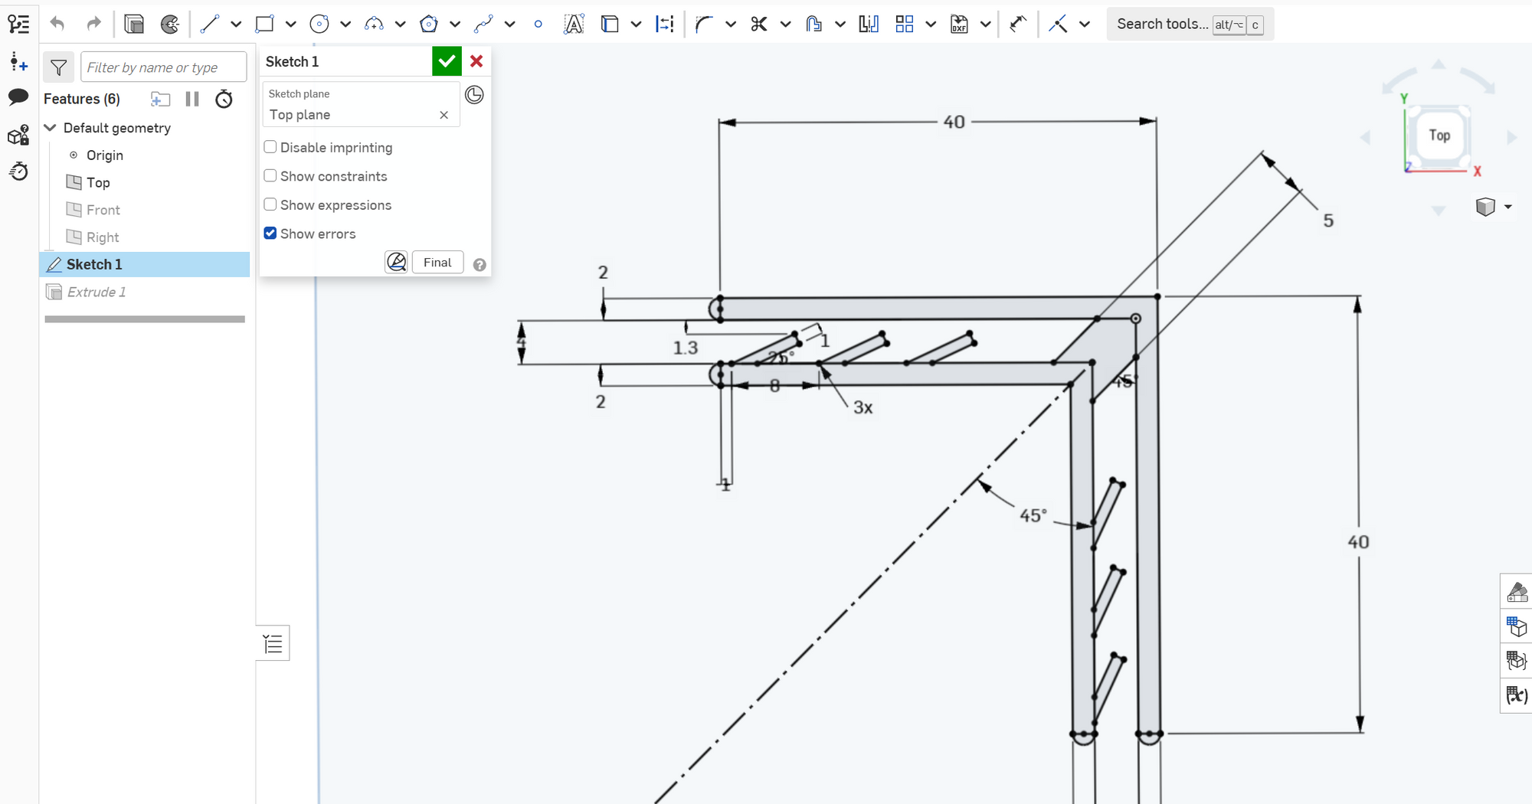Click the sketch plane clock icon
This screenshot has height=804, width=1532.
pyautogui.click(x=475, y=95)
